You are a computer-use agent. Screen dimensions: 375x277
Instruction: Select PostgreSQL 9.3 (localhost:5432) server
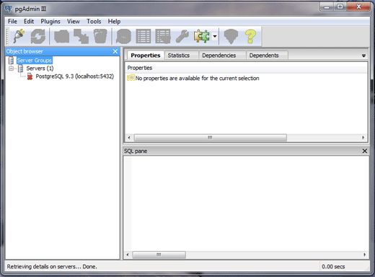75,76
